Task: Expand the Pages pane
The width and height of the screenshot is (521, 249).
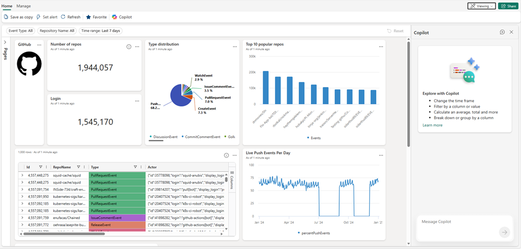Action: [x=5, y=42]
